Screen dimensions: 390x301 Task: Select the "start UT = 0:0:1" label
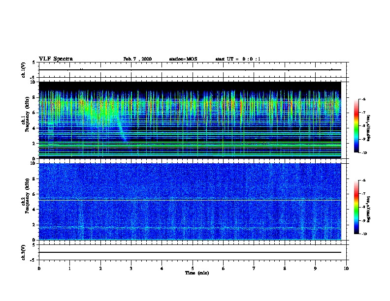click(238, 59)
